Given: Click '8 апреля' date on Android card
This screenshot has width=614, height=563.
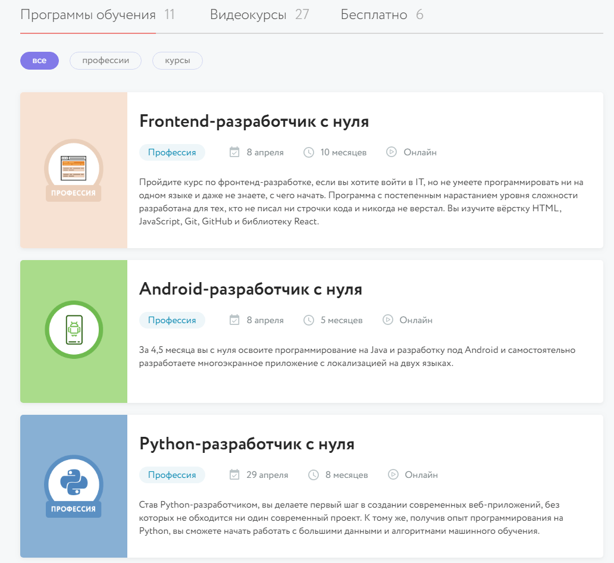Looking at the screenshot, I should tap(265, 320).
